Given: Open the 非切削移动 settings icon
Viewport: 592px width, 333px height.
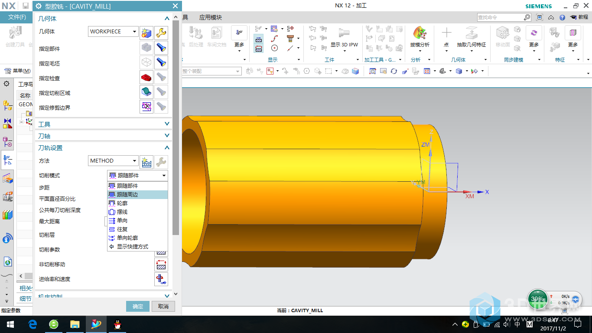Looking at the screenshot, I should coord(161,264).
